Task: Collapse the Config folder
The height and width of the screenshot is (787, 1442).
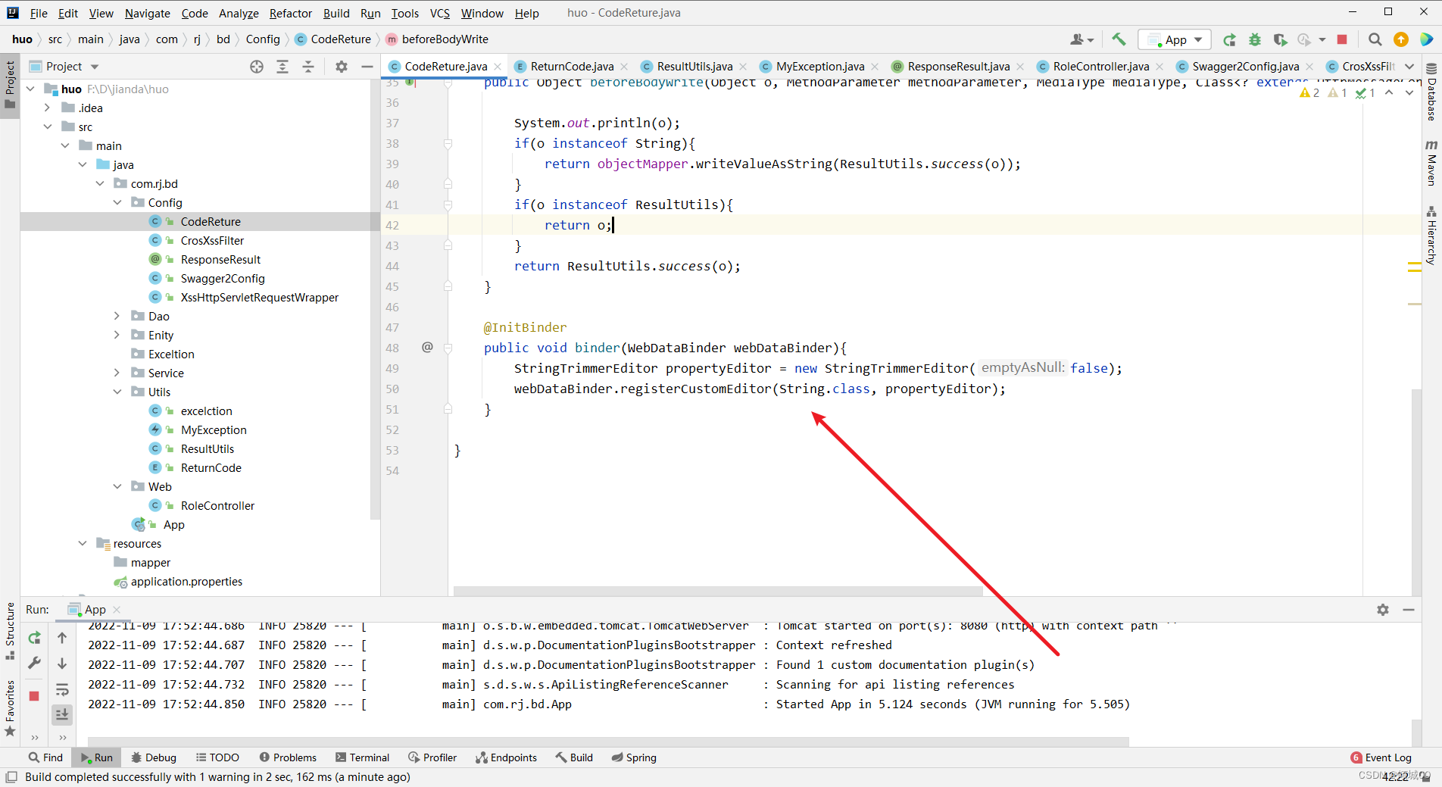Action: point(117,202)
